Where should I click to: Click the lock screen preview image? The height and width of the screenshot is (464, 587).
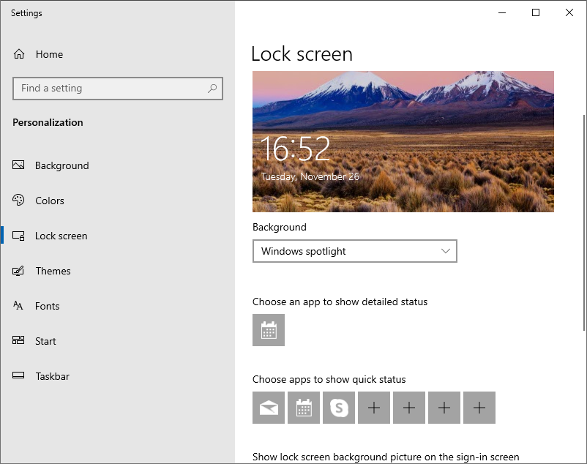coord(403,141)
